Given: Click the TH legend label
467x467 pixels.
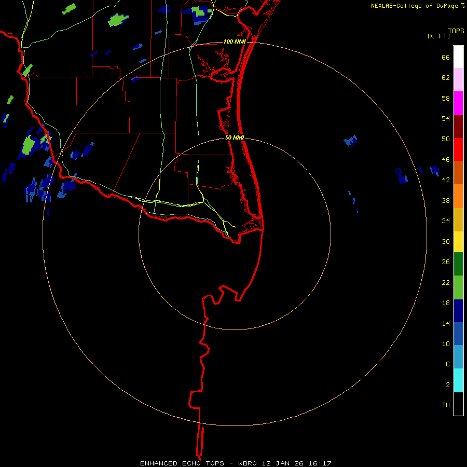Looking at the screenshot, I should tap(446, 405).
